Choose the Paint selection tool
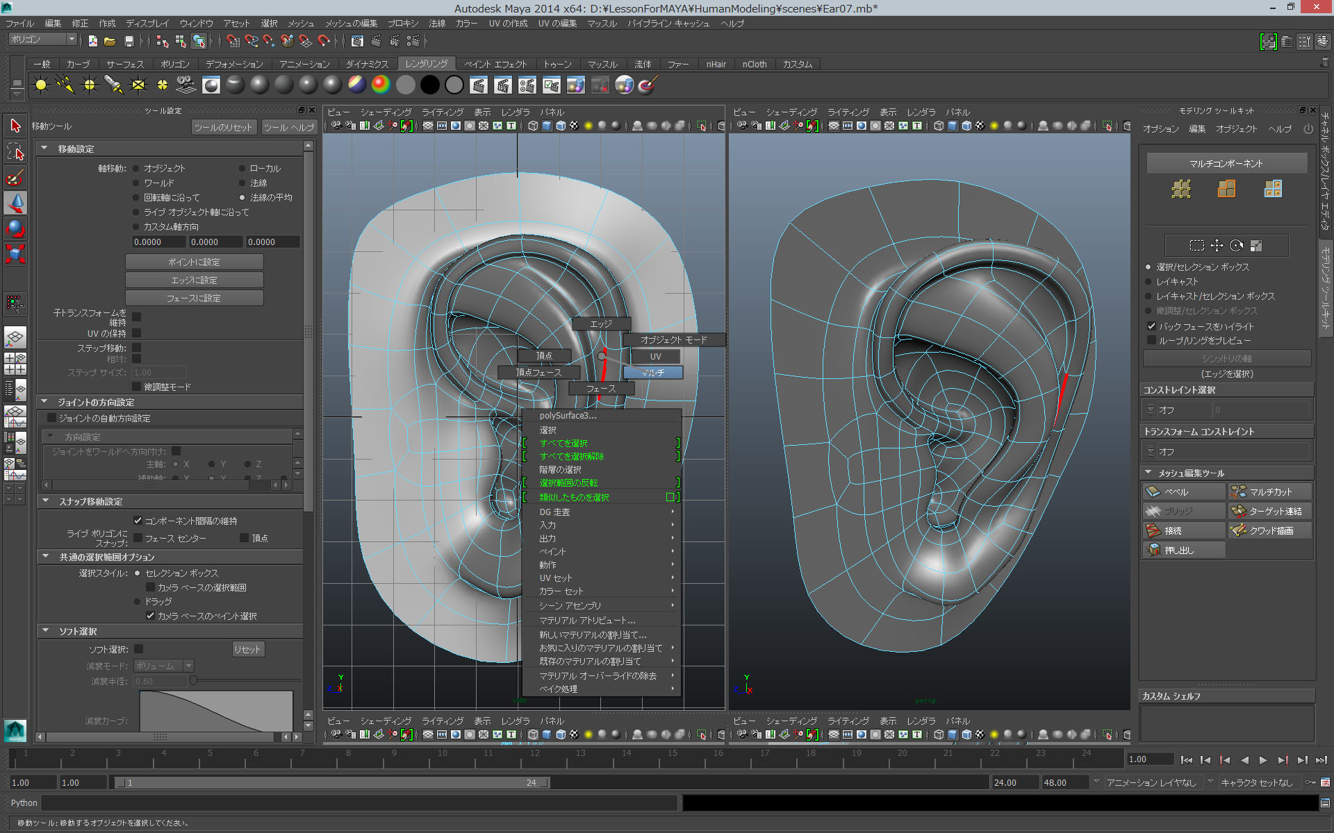 (x=15, y=177)
